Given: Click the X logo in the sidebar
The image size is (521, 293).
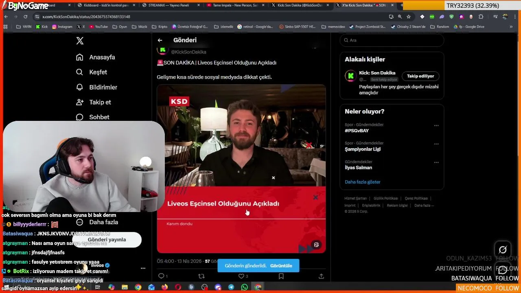Looking at the screenshot, I should tap(80, 41).
